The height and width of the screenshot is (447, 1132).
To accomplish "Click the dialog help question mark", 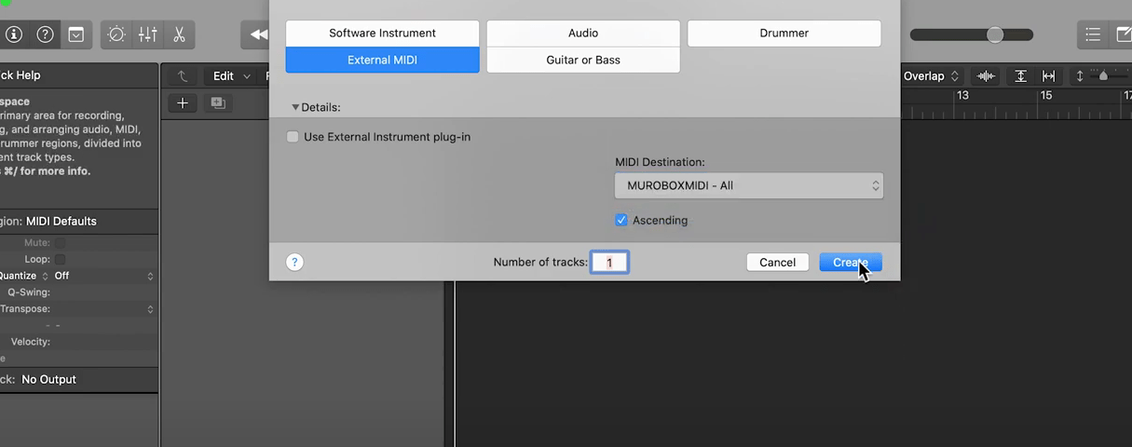I will point(294,263).
